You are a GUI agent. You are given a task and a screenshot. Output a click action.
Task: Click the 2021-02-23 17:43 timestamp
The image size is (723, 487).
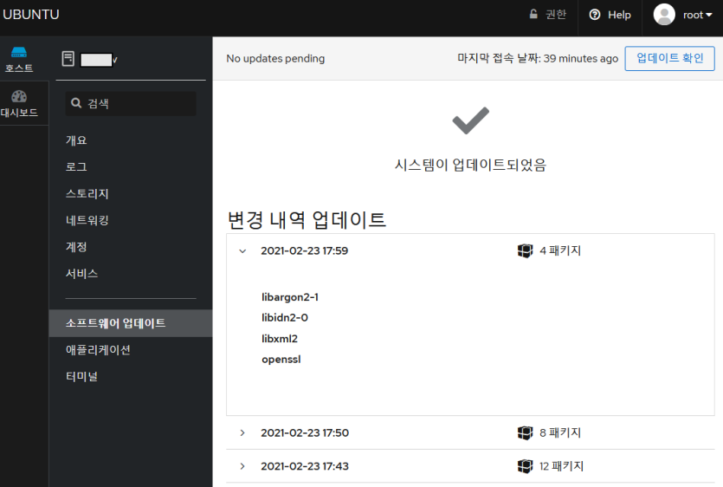point(305,466)
